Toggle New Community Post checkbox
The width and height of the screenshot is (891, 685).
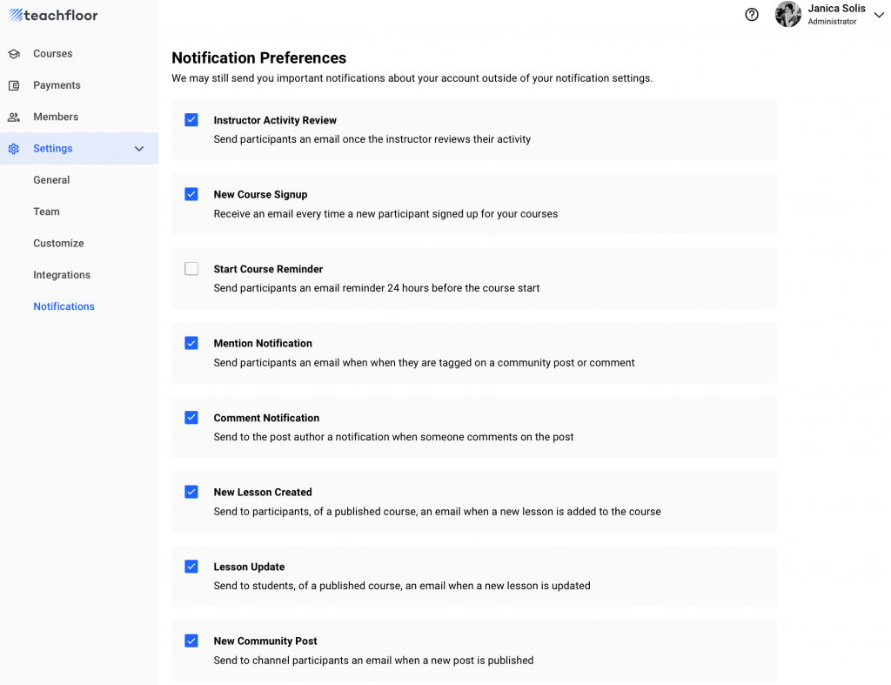(x=191, y=641)
